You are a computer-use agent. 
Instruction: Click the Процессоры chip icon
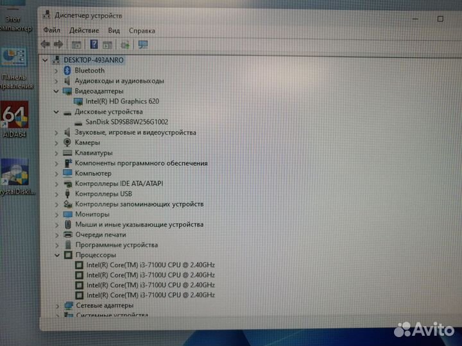(x=68, y=255)
